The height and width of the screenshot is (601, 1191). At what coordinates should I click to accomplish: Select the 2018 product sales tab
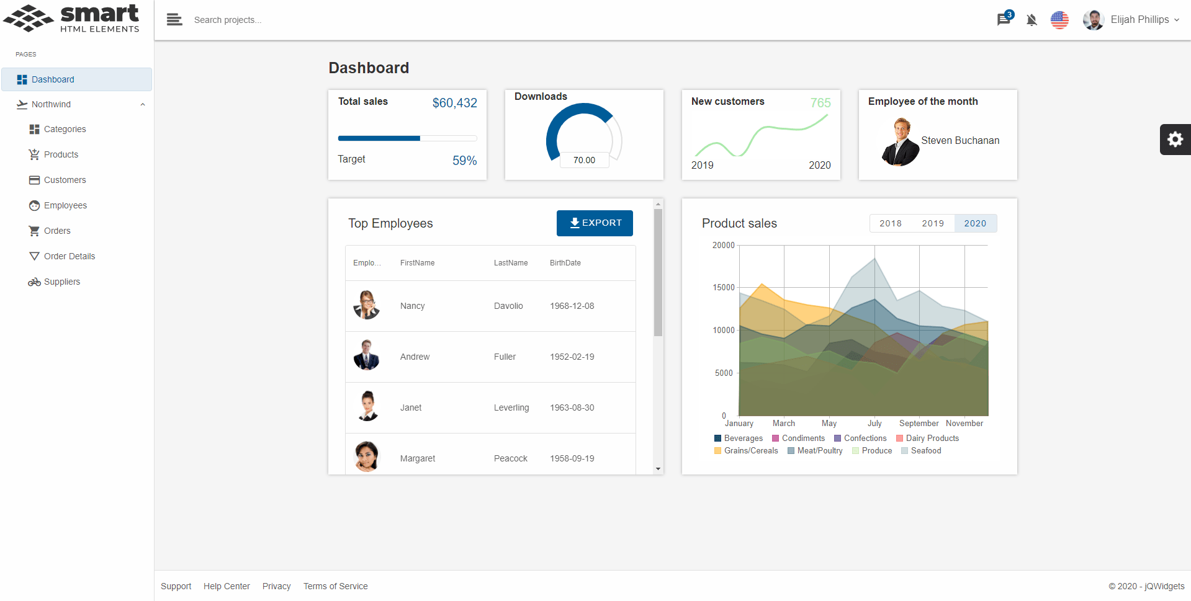(891, 223)
